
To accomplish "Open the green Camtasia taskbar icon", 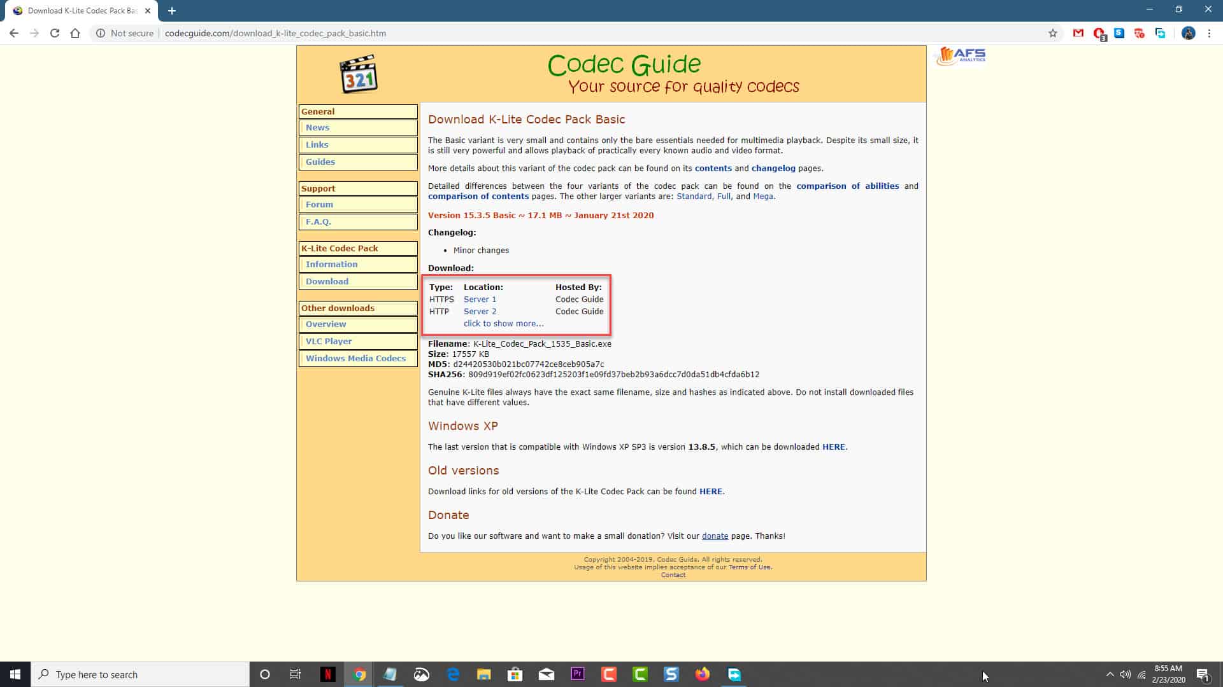I will (640, 674).
